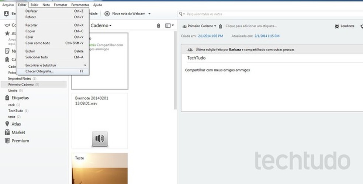Click Checar Ortografia menu entry
This screenshot has height=184, width=363.
pos(53,71)
